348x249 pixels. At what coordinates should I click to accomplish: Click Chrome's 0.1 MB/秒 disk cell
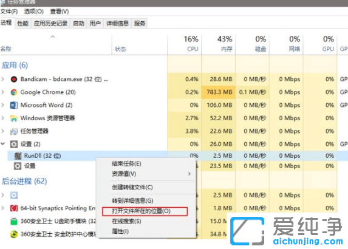[252, 92]
